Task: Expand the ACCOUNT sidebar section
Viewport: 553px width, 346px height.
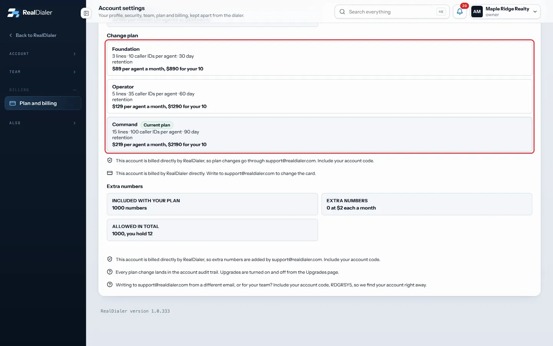Action: tap(43, 54)
